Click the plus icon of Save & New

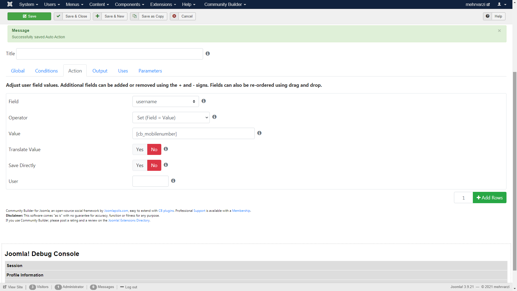coord(97,16)
